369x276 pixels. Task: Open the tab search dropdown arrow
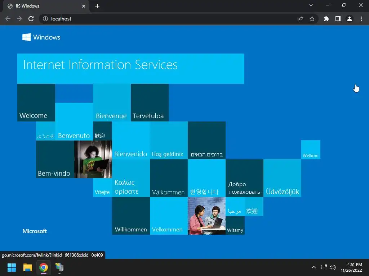(311, 5)
